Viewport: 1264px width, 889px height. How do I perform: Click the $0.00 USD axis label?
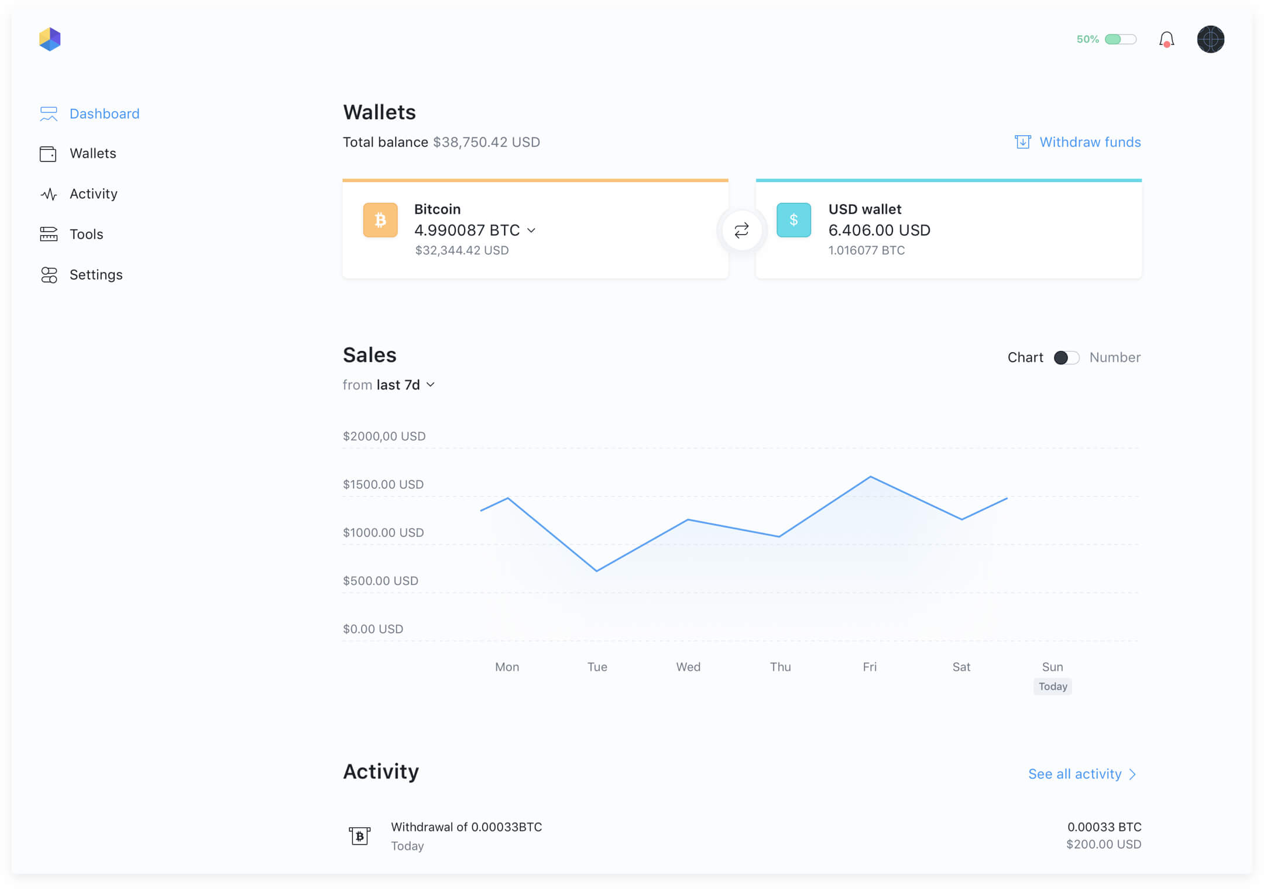coord(373,629)
